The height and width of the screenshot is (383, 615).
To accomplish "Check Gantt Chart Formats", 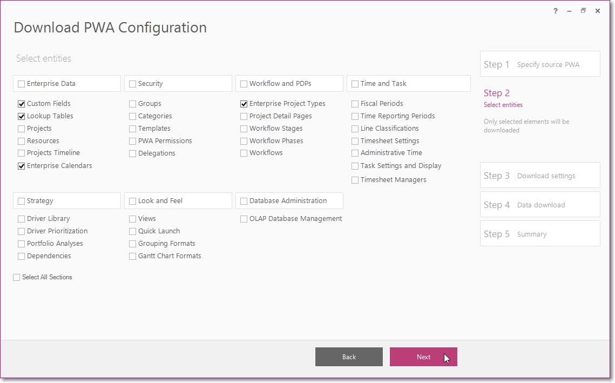I will click(x=133, y=256).
